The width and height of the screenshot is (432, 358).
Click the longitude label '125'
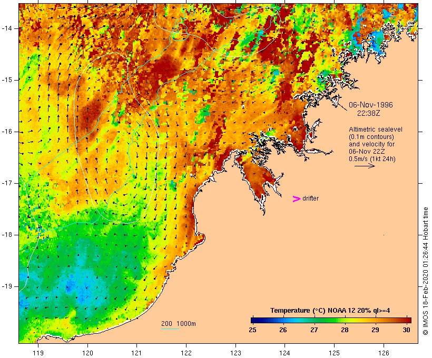pos(334,353)
